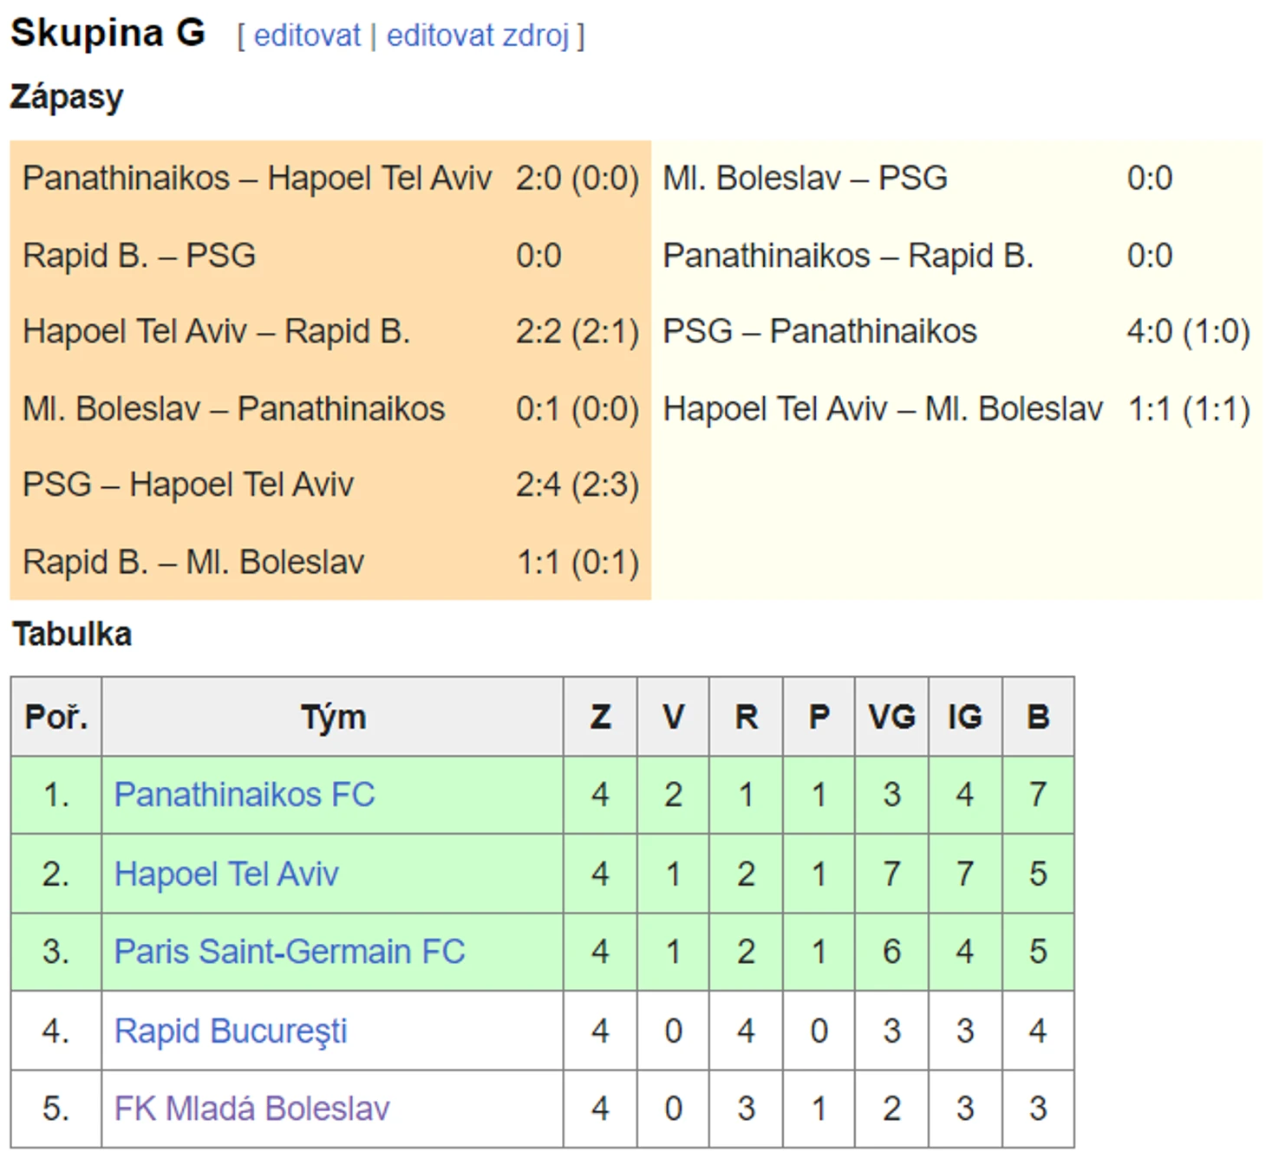Open the Paris Saint-Germain FC link
1266x1171 pixels.
pyautogui.click(x=290, y=952)
